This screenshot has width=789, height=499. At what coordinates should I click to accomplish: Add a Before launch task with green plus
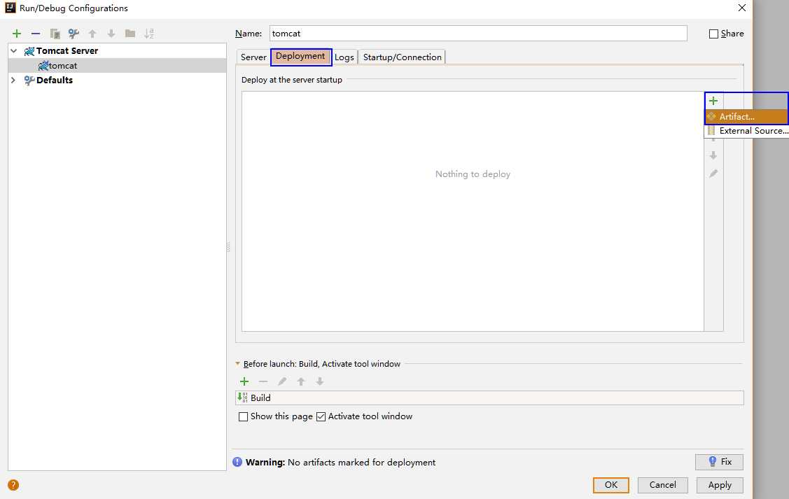pyautogui.click(x=244, y=382)
